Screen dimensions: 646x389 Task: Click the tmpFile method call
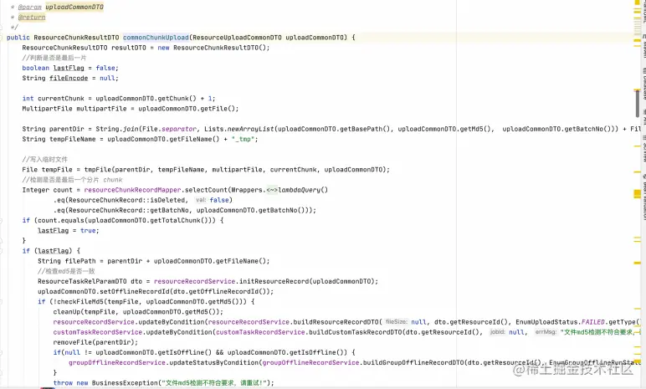[98, 170]
